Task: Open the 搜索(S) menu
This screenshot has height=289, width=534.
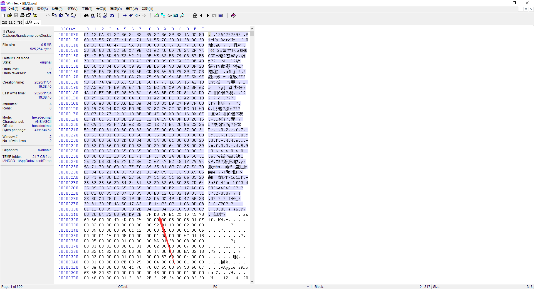Action: [x=42, y=9]
